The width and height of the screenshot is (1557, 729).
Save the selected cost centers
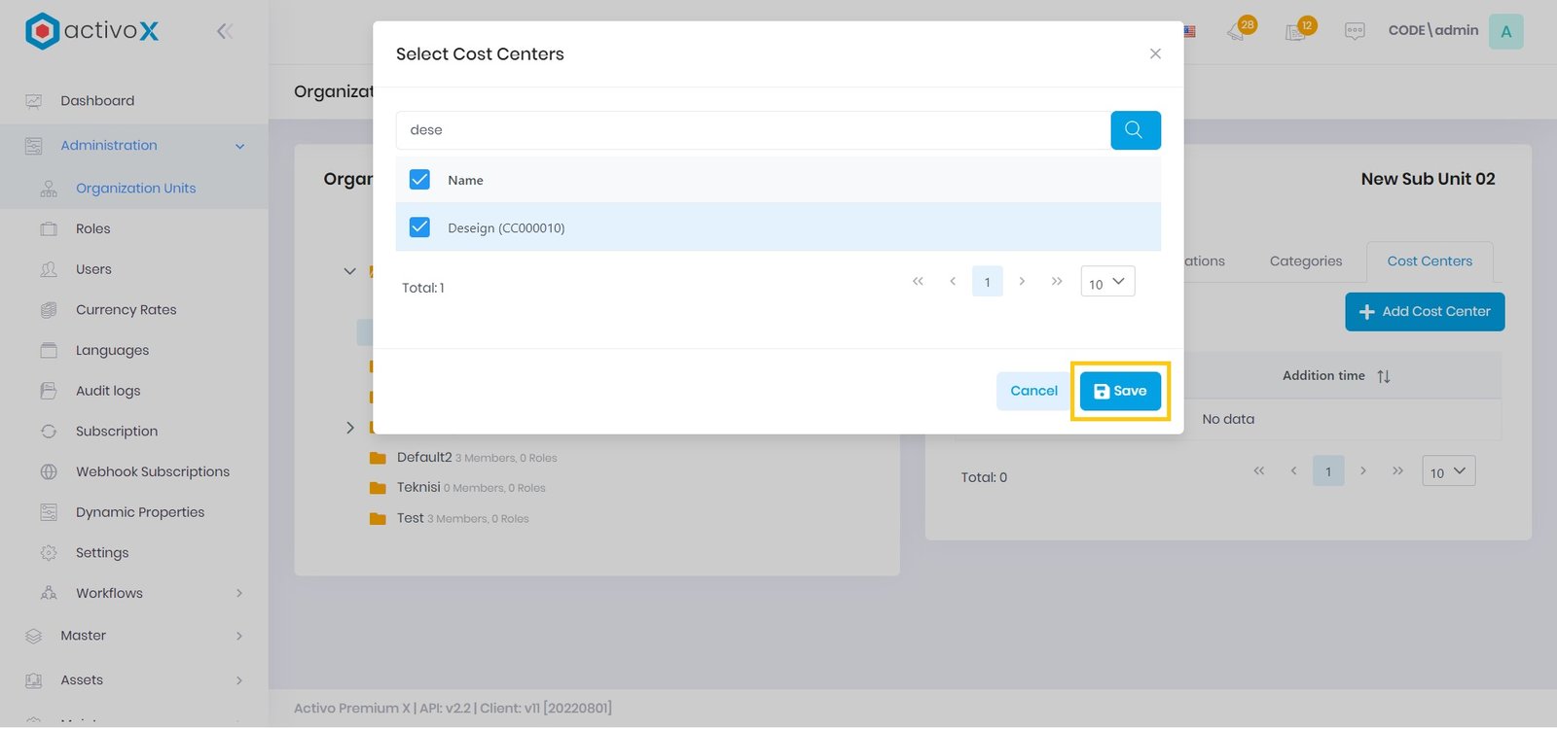click(x=1119, y=391)
